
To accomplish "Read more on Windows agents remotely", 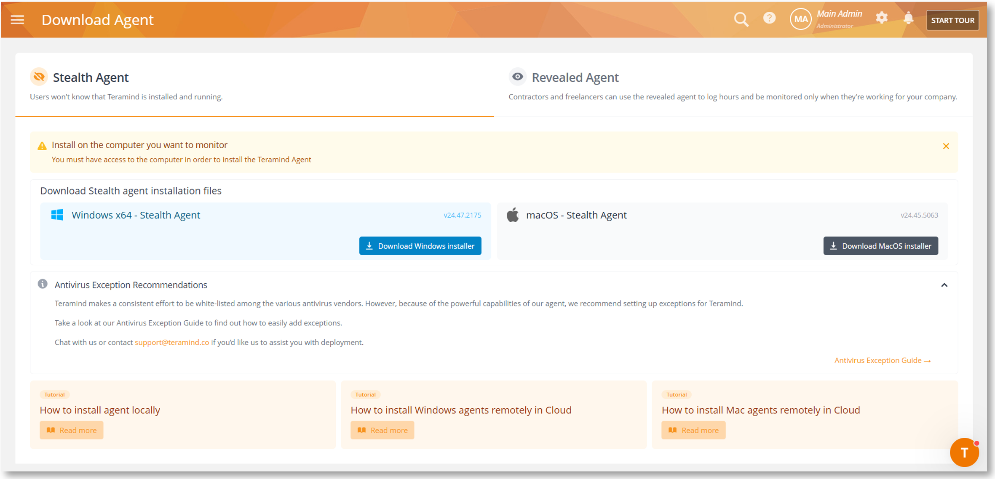I will coord(382,430).
